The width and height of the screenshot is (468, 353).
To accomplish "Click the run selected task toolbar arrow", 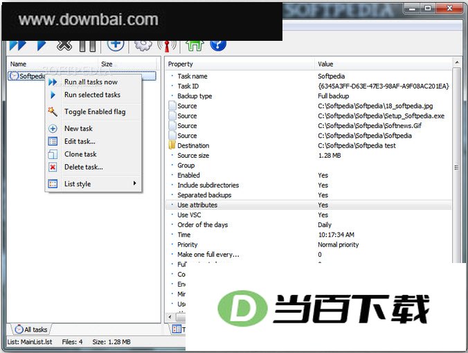I will pyautogui.click(x=41, y=46).
